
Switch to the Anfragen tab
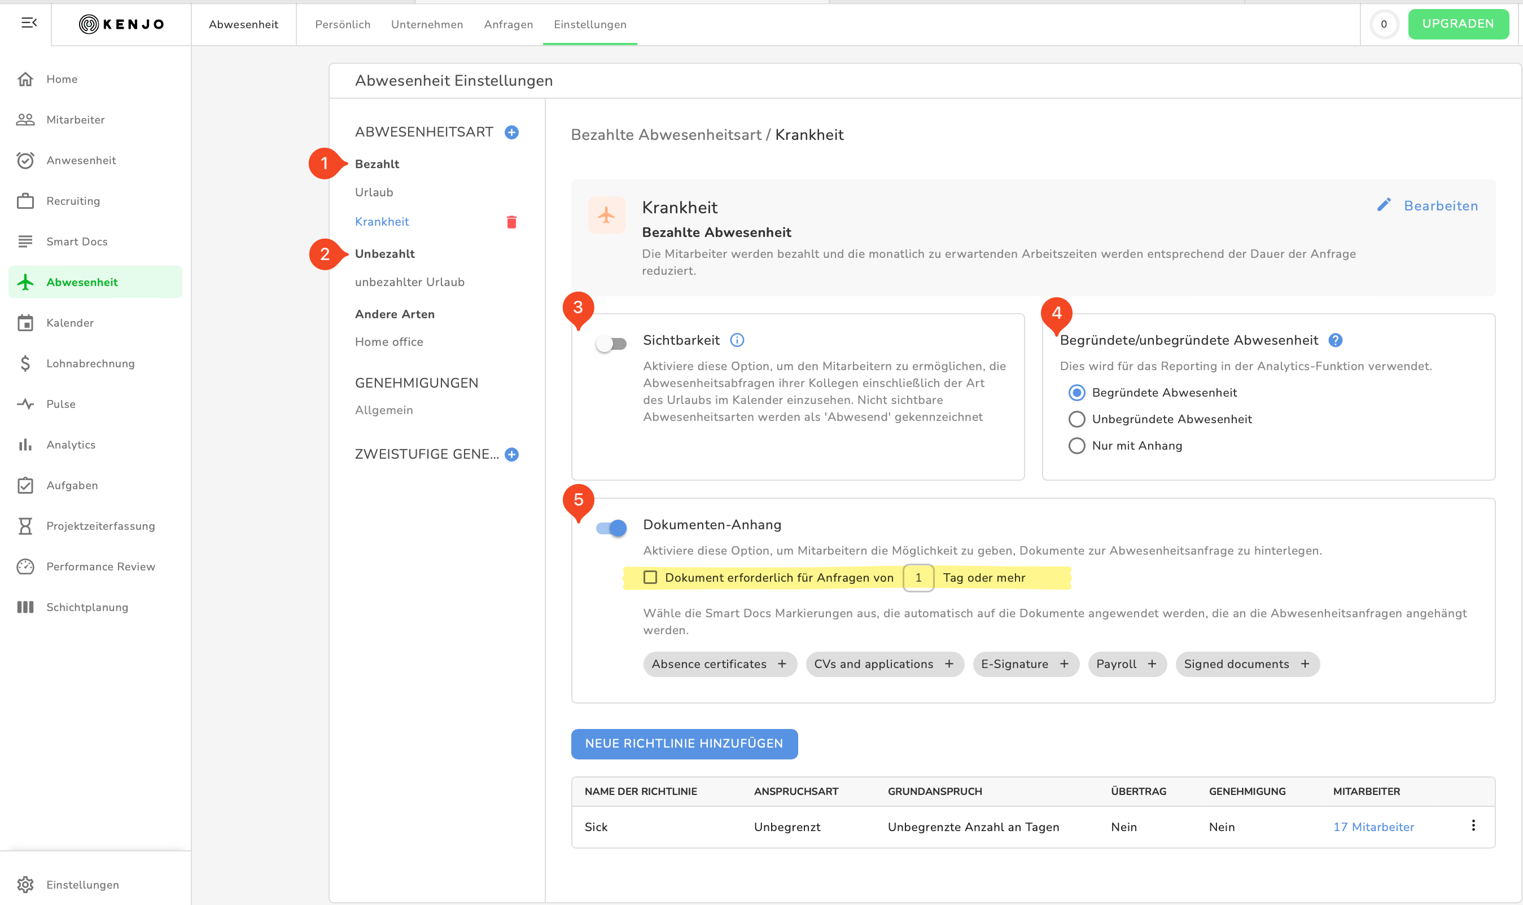(x=507, y=24)
